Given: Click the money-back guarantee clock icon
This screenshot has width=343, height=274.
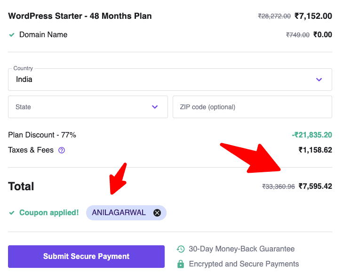Looking at the screenshot, I should [181, 249].
